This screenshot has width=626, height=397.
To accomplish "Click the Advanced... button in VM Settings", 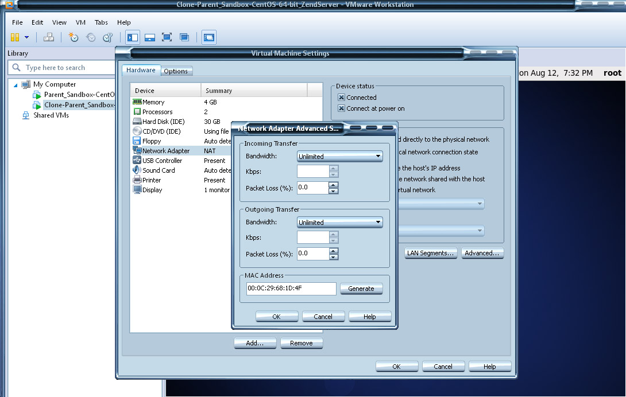I will (x=482, y=253).
